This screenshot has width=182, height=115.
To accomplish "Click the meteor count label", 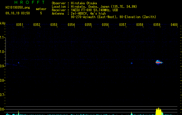I will click(x=41, y=9).
